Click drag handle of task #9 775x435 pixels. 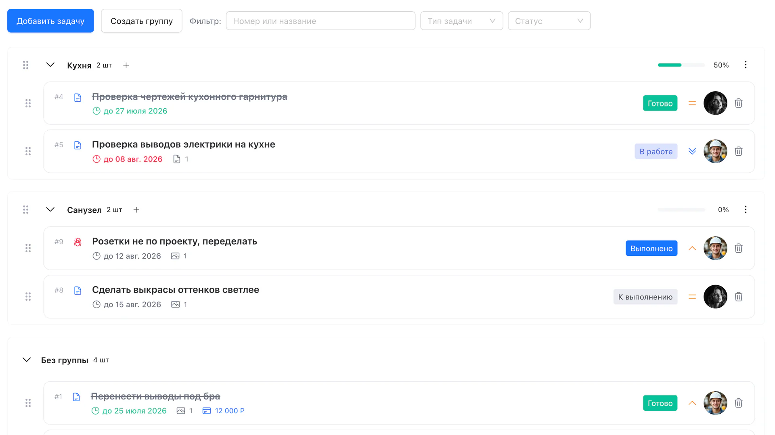click(x=28, y=248)
